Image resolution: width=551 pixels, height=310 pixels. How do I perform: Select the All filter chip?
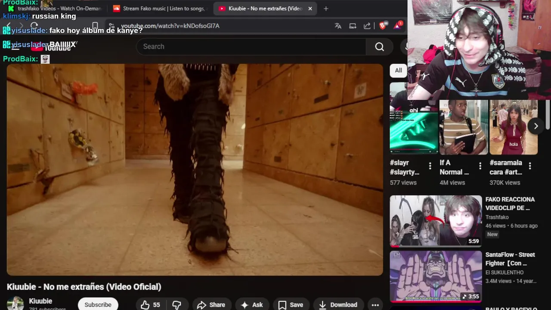pyautogui.click(x=398, y=70)
